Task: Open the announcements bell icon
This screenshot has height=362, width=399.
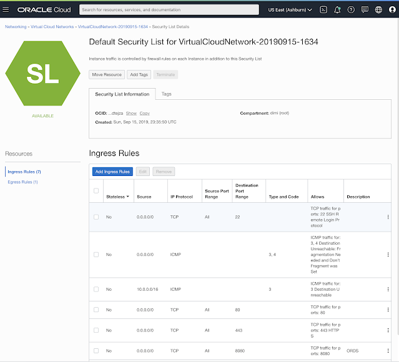Action: point(337,9)
